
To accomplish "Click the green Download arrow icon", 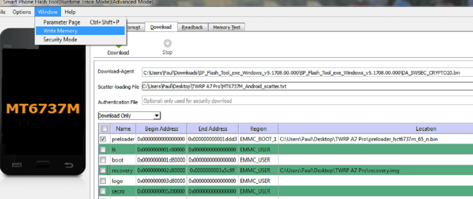I will coord(118,46).
